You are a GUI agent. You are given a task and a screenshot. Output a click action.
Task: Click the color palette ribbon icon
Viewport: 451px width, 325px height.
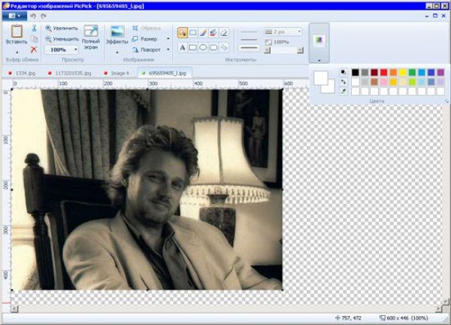tap(319, 41)
